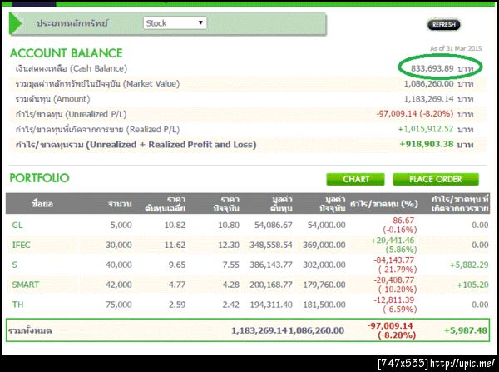
Task: Select SMART realized profit +105.20
Action: (472, 285)
